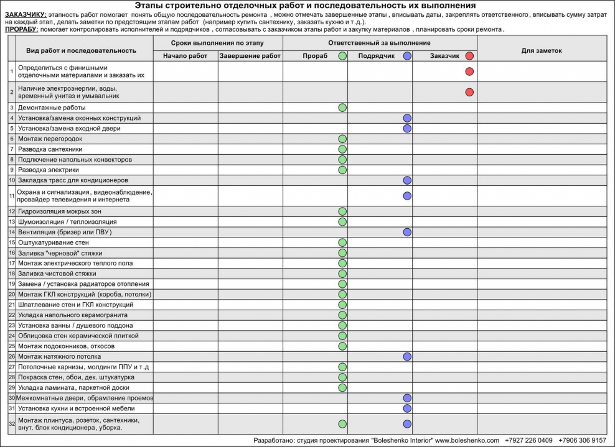Click the green marker for Демонтажные работы
The image size is (615, 447).
(341, 108)
